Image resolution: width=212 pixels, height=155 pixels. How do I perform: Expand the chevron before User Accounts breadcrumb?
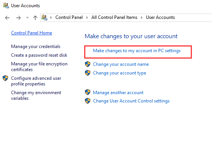[x=141, y=17]
